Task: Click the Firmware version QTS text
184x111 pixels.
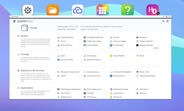Action: point(68,27)
